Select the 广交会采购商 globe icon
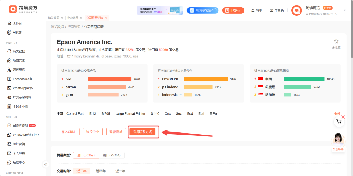Image resolution: width=353 pixels, height=176 pixels. [9, 97]
